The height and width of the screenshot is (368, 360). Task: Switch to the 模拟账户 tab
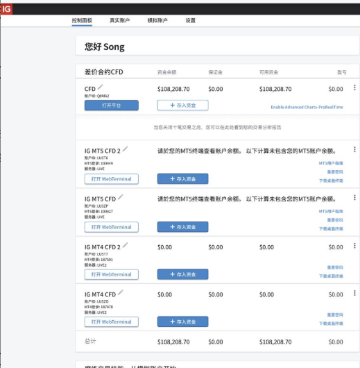point(157,20)
